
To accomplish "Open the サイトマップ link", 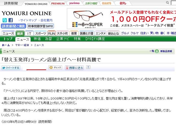I will [x=28, y=20].
